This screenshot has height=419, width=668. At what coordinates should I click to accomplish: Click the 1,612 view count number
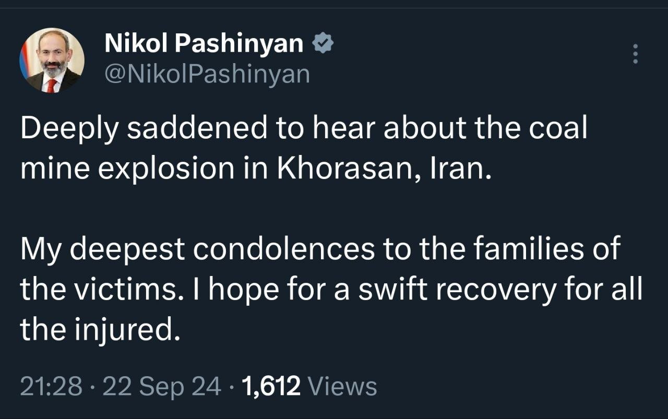click(271, 387)
